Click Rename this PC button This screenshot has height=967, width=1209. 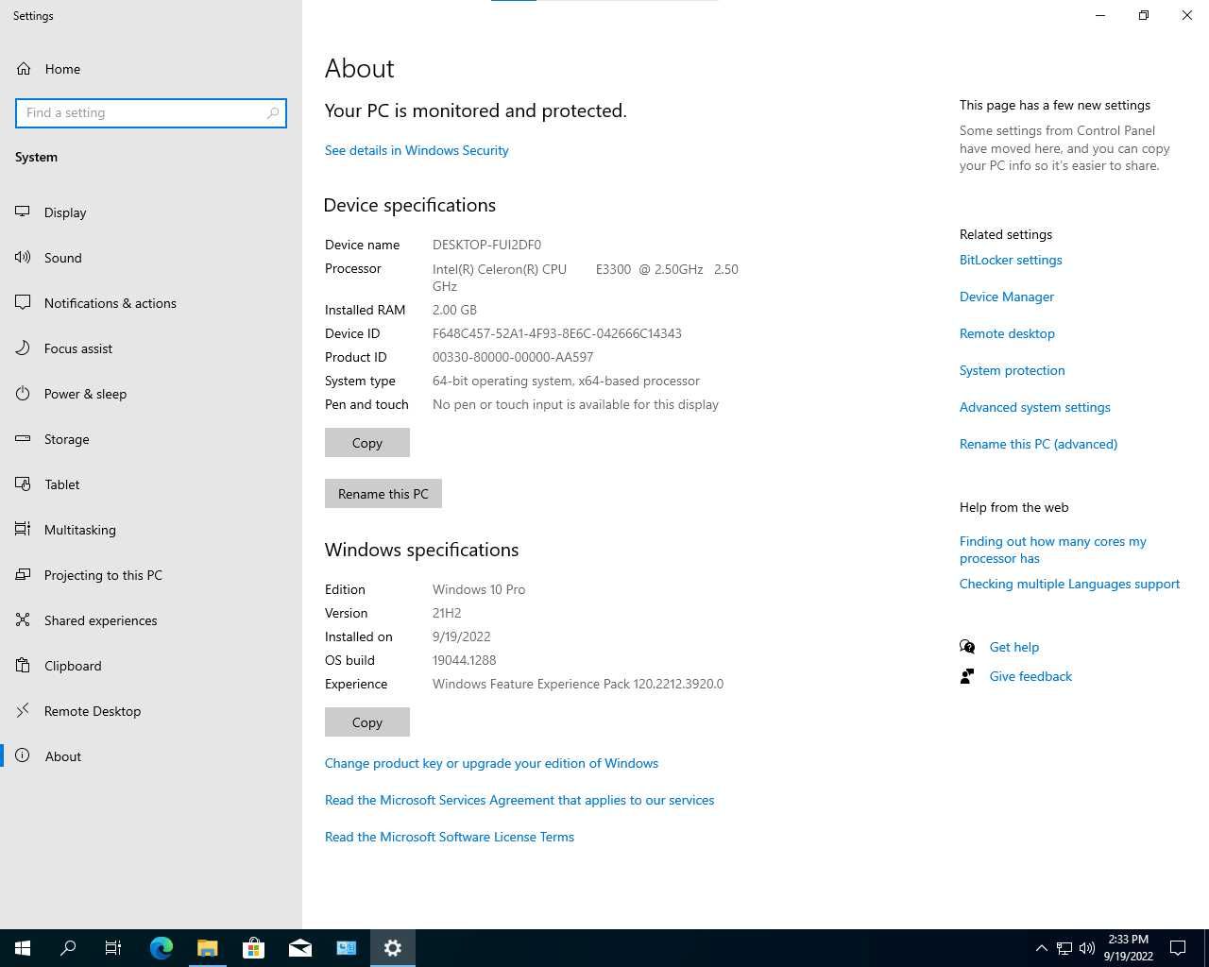pyautogui.click(x=383, y=494)
